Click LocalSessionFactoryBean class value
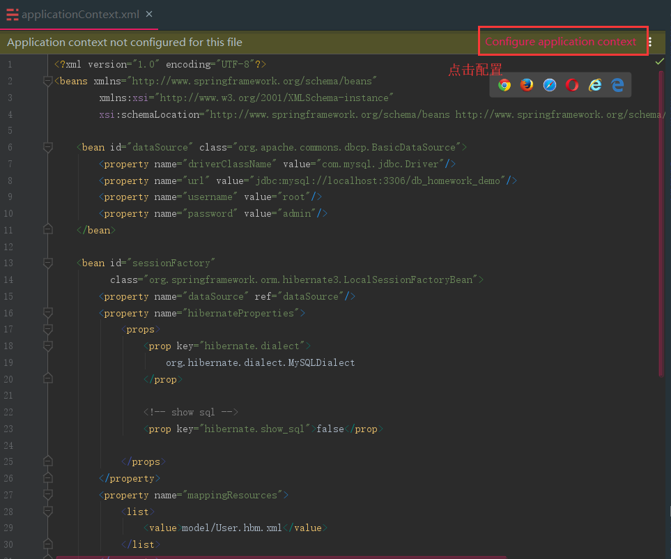The width and height of the screenshot is (671, 559). coord(311,279)
